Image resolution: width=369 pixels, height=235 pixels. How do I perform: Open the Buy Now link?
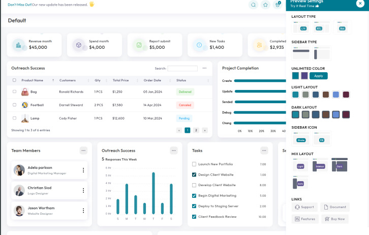tap(334, 219)
